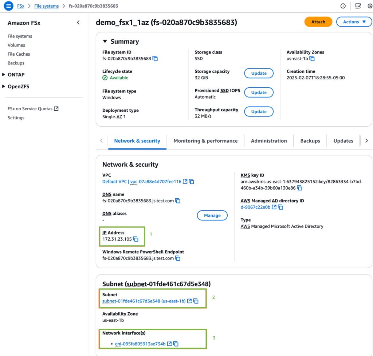
Task: Open network interface eni external link icon
Action: (x=169, y=344)
